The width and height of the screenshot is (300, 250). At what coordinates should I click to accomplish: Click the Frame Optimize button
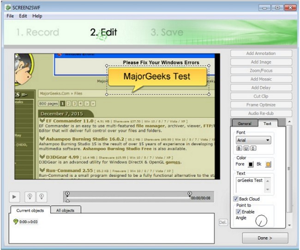(x=261, y=105)
